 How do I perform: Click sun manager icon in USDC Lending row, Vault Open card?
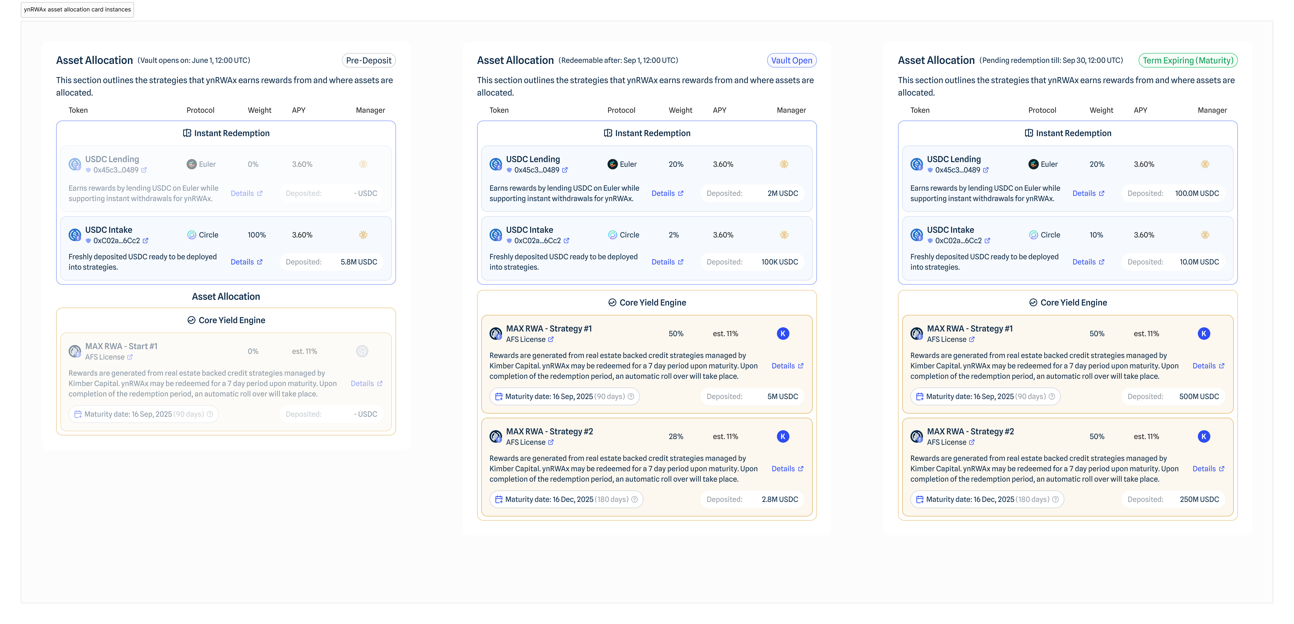coord(784,164)
